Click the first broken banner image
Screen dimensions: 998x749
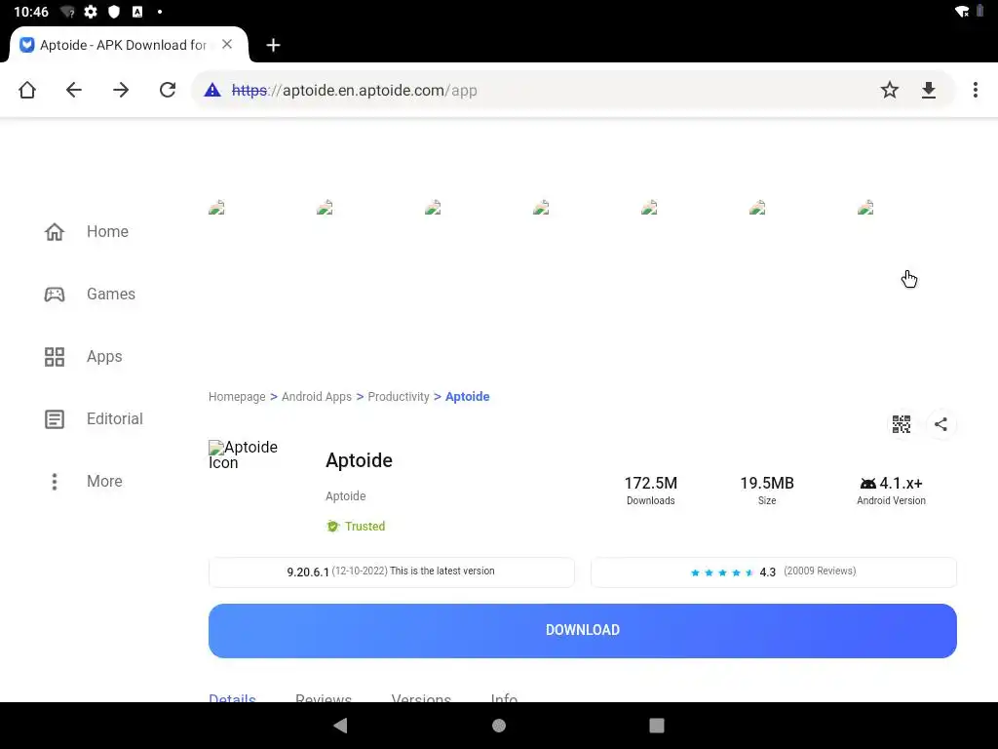(x=216, y=207)
